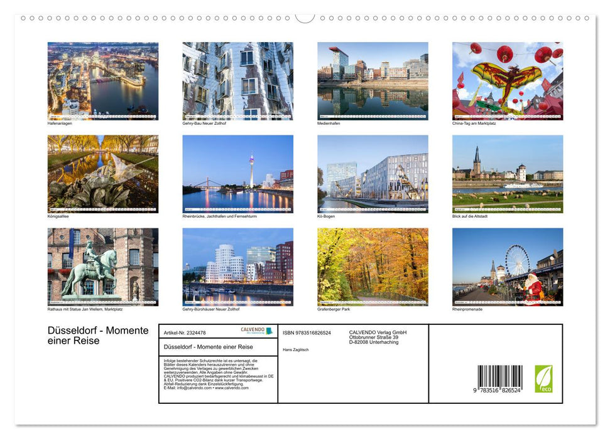Click the caption 'Hafenanlagen'

coord(60,123)
